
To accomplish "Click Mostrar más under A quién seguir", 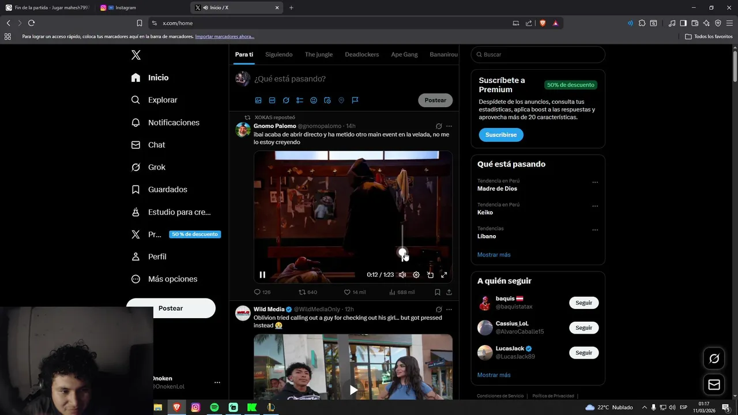I will (x=494, y=375).
